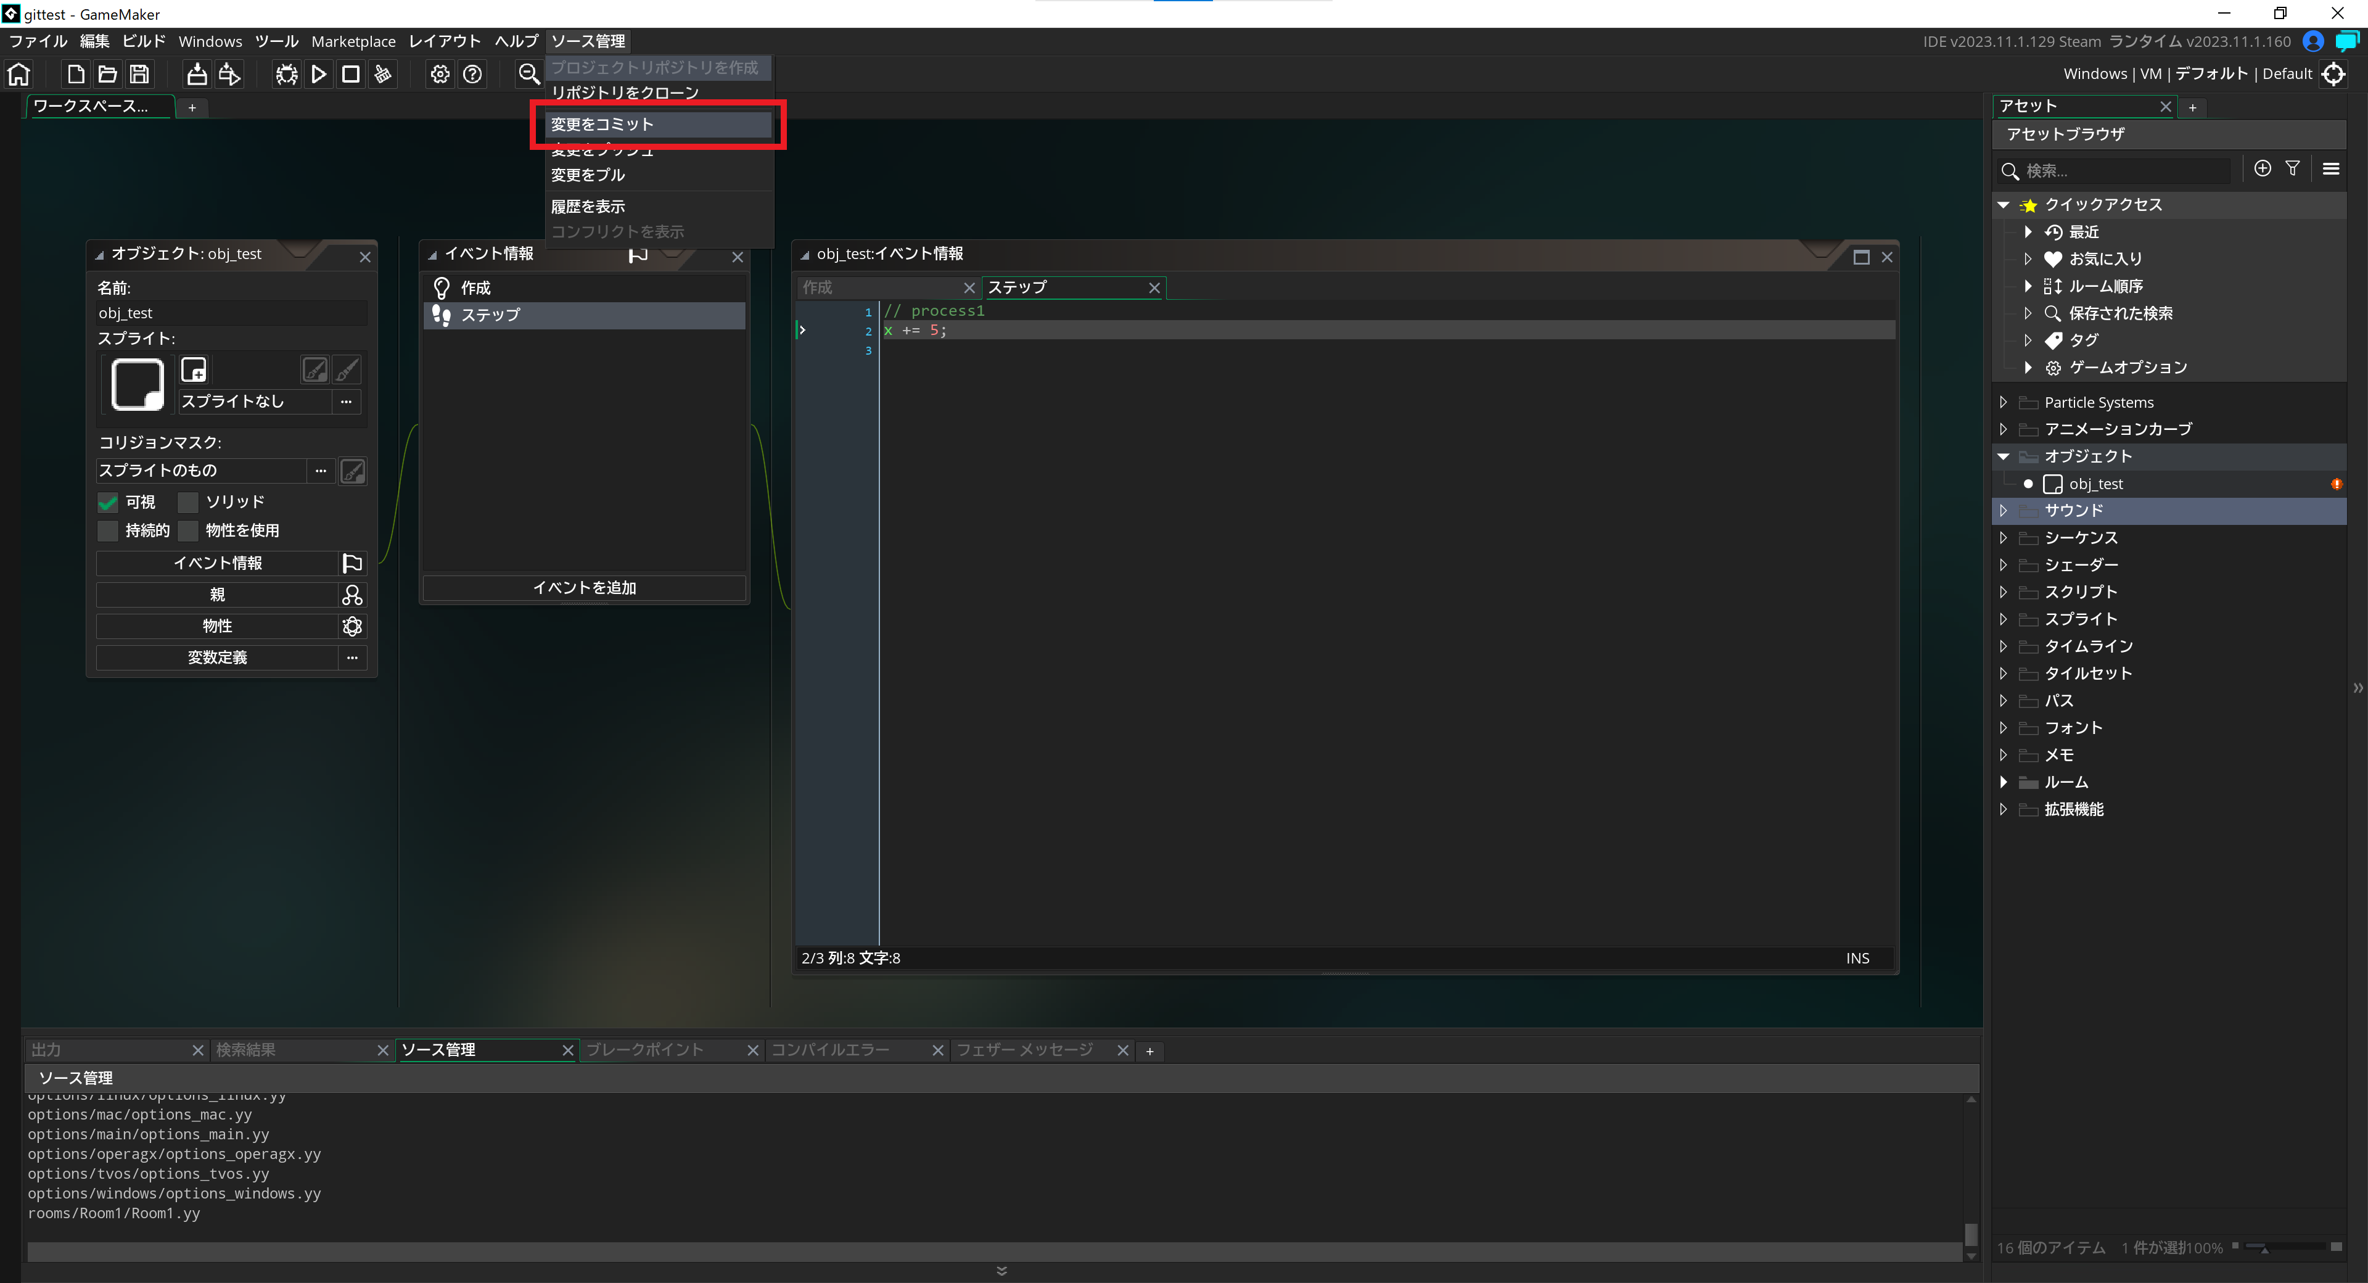Click the Clean brush icon in toolbar
2368x1283 pixels.
(384, 75)
